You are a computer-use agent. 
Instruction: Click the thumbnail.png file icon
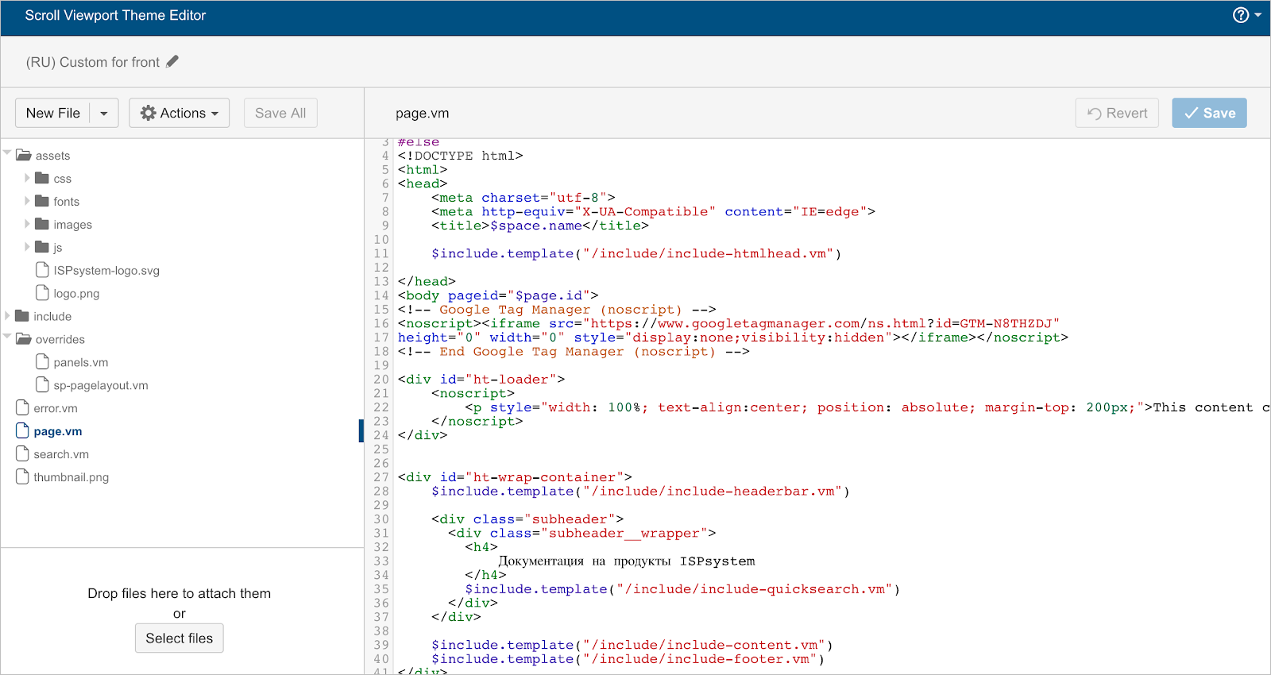(x=22, y=477)
